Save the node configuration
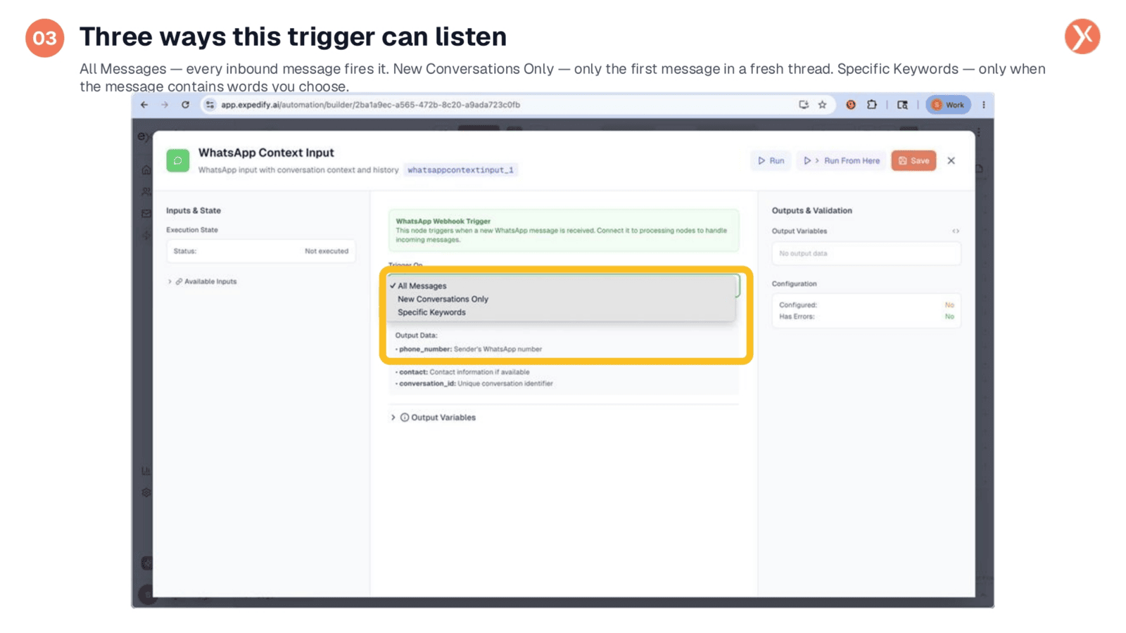1126x633 pixels. [x=913, y=160]
